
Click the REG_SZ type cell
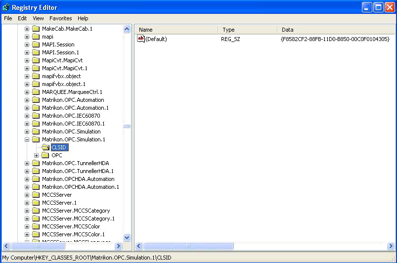[x=230, y=39]
